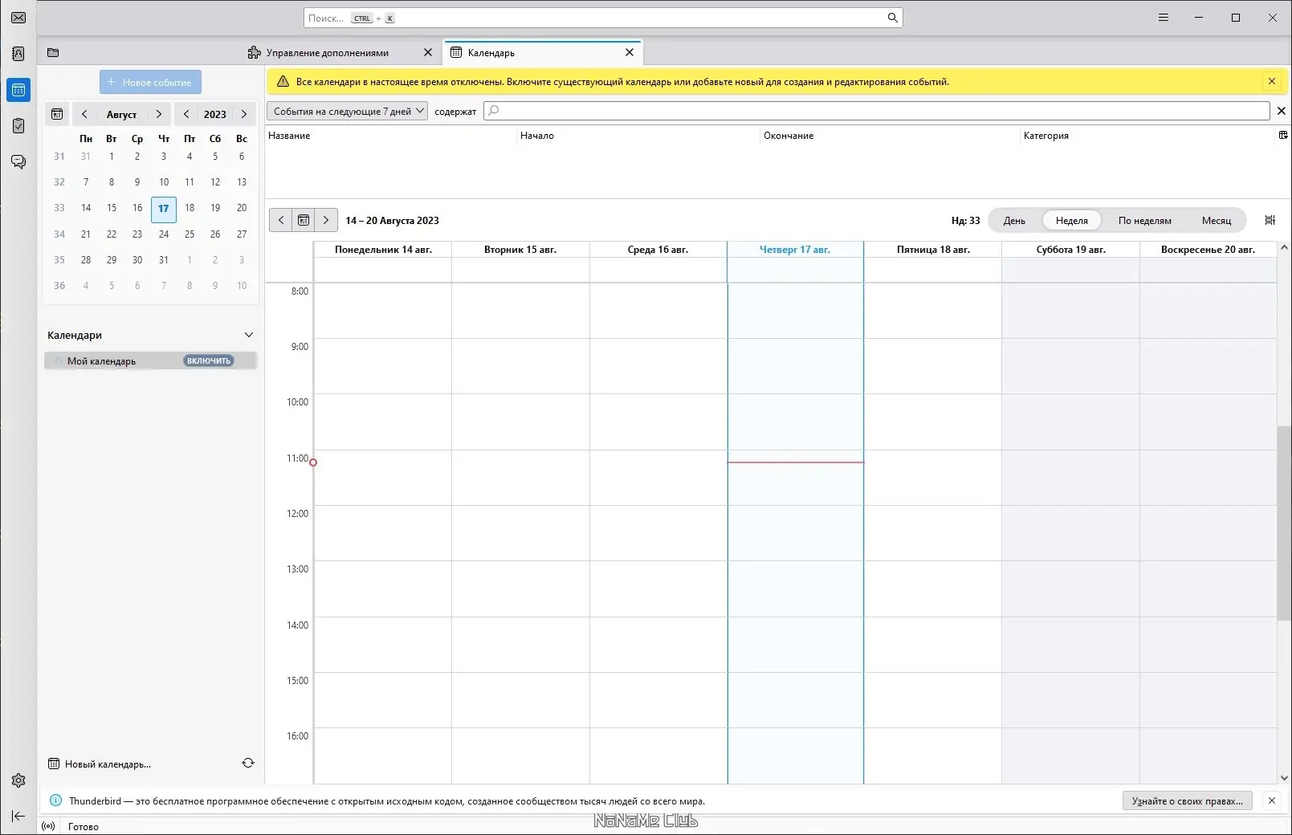Switch to День view
The height and width of the screenshot is (835, 1292).
click(1014, 221)
